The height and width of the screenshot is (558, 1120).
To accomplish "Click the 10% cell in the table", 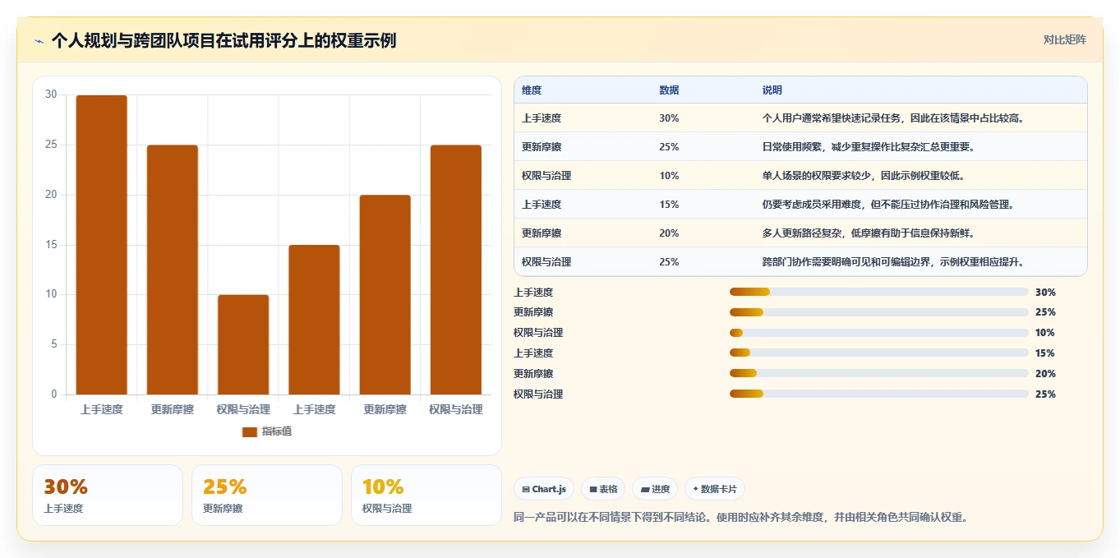I will click(x=669, y=176).
